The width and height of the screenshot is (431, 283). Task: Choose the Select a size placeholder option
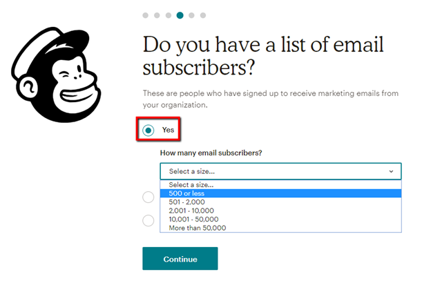191,185
